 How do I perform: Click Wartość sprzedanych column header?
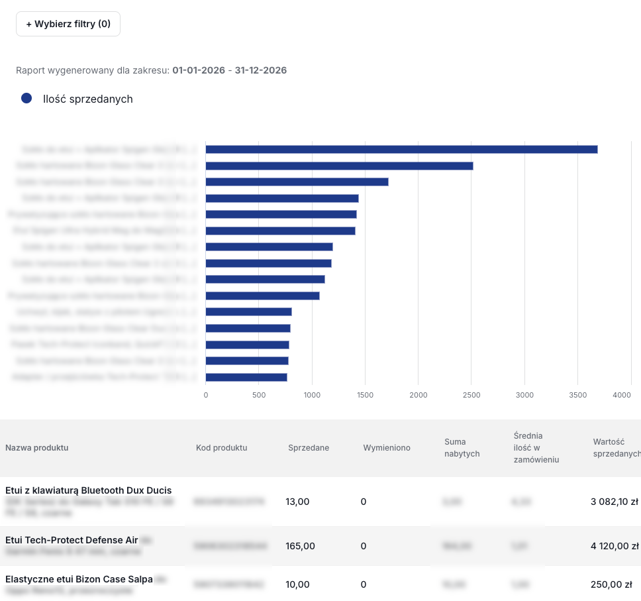[x=616, y=447]
